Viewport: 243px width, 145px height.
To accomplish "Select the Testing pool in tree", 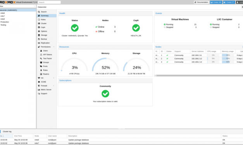I will pyautogui.click(x=18, y=25).
